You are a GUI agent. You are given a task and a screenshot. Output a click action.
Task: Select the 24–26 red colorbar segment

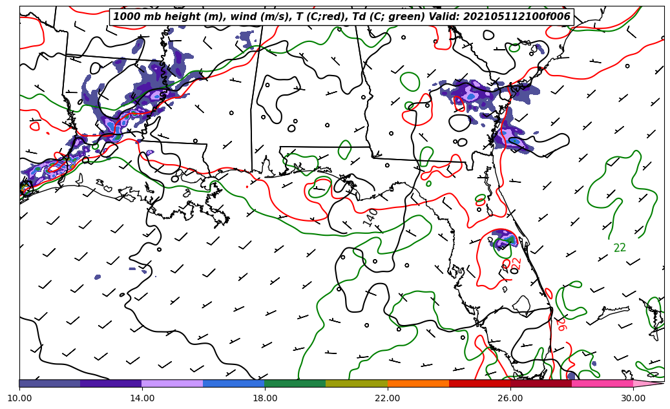479,383
